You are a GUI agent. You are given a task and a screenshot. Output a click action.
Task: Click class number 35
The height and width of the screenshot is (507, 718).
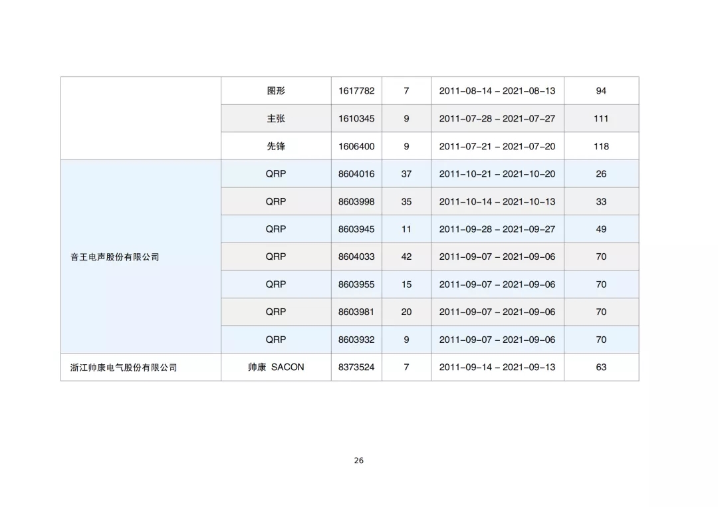click(406, 201)
